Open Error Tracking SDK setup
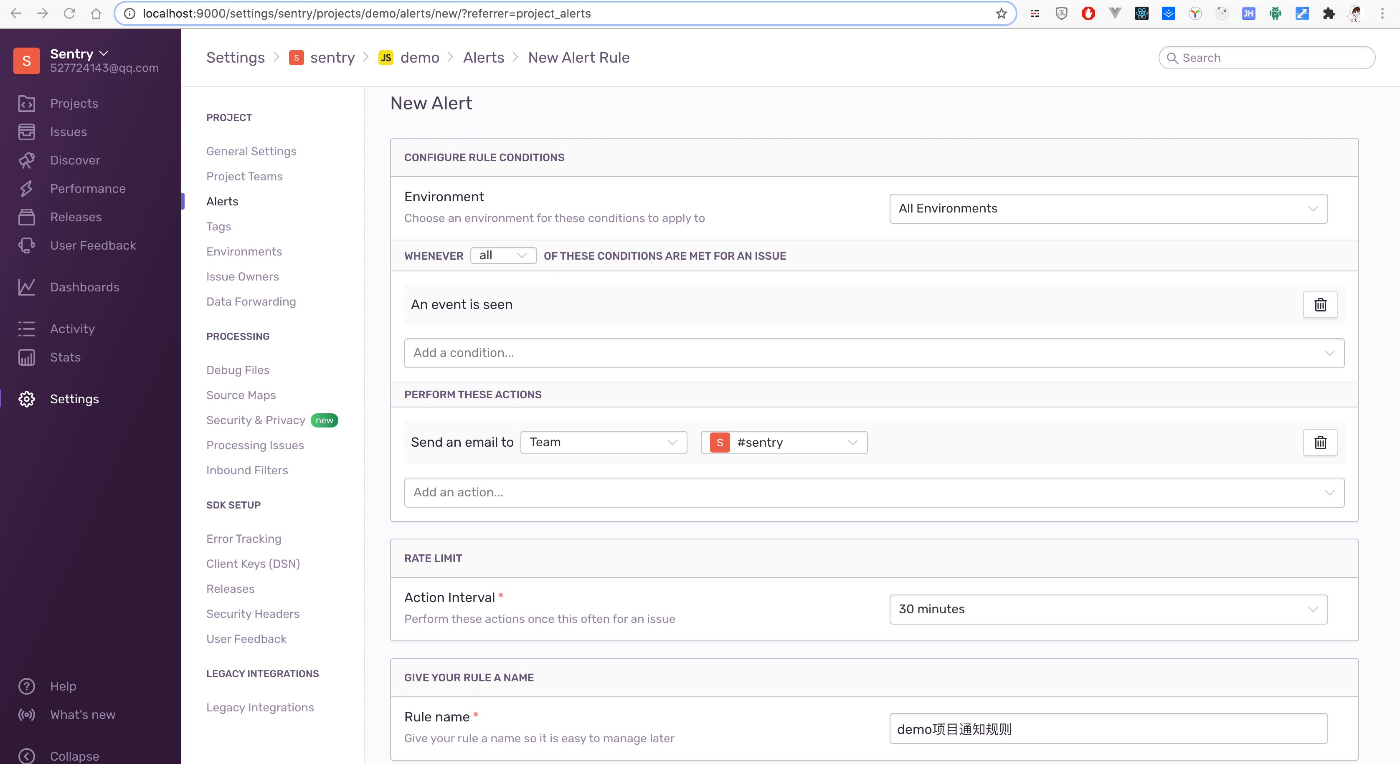1400x764 pixels. (244, 539)
